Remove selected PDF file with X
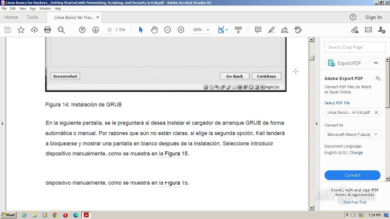The width and height of the screenshot is (390, 219). tap(376, 113)
